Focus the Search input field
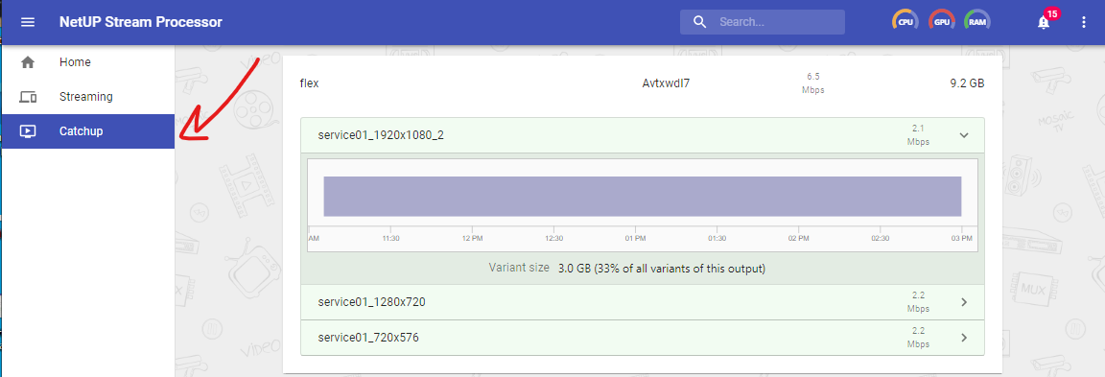The height and width of the screenshot is (377, 1105). click(763, 22)
